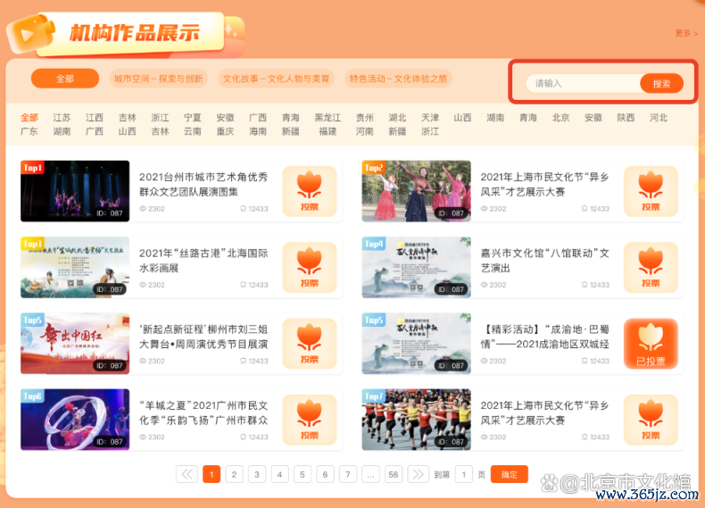Screen dimensions: 705x508
Task: Vote for the Top7 上海市民文化节 entry
Action: (651, 420)
